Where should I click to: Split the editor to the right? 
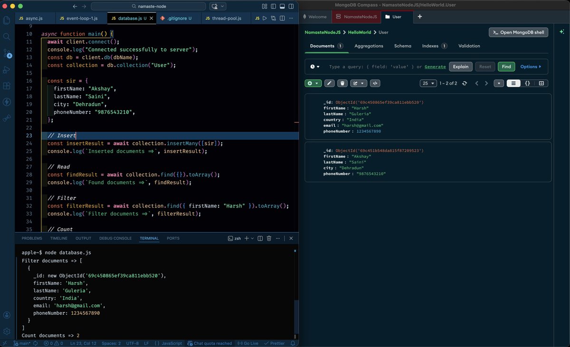coord(283,19)
